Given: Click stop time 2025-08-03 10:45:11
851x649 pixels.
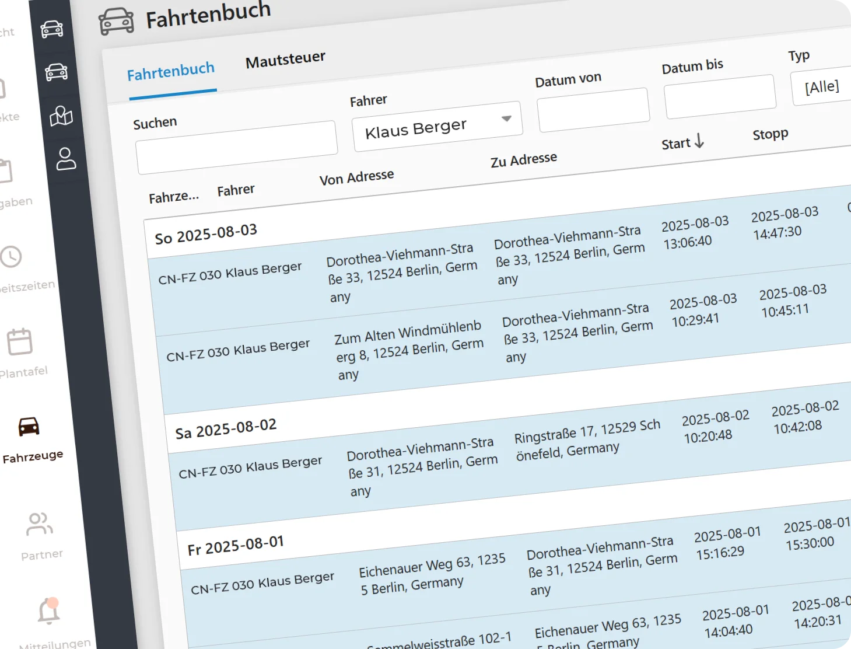Looking at the screenshot, I should [793, 301].
